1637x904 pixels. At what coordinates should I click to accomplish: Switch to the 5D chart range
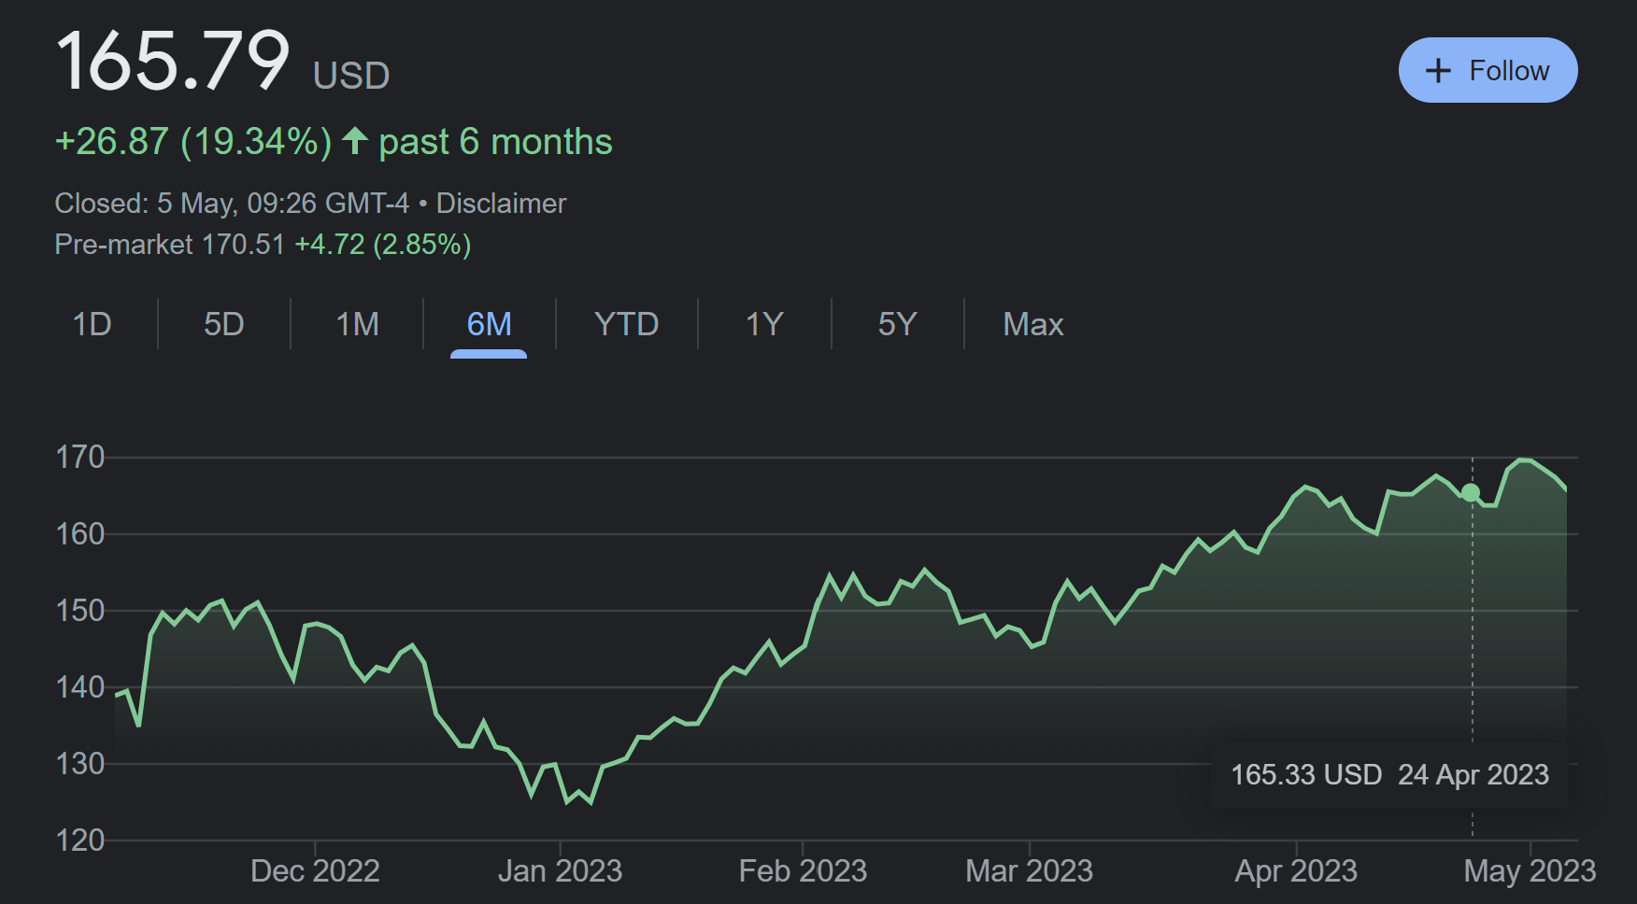(x=224, y=324)
